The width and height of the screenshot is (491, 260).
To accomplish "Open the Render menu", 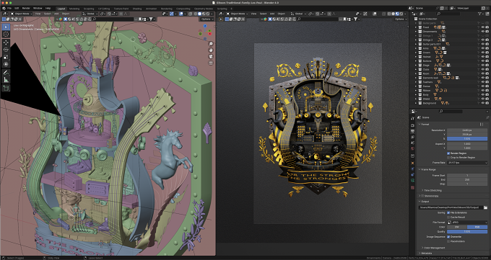I will 26,8.
